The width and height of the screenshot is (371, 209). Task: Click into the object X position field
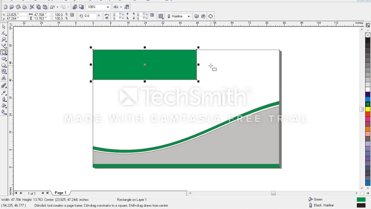click(x=17, y=15)
